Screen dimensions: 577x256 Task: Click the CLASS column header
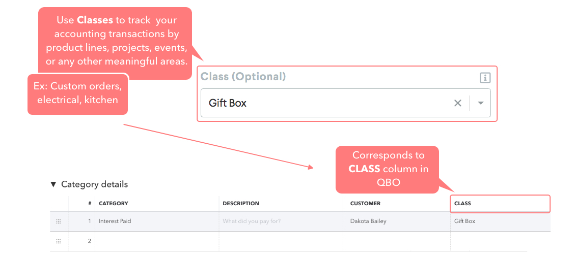coord(462,204)
